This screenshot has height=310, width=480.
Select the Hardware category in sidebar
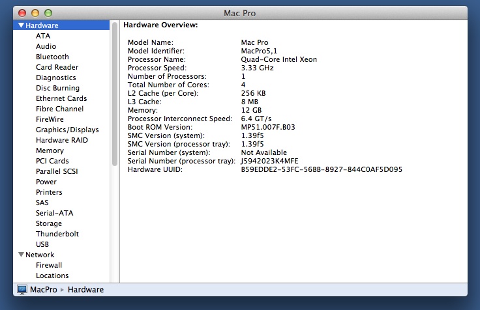(61, 25)
